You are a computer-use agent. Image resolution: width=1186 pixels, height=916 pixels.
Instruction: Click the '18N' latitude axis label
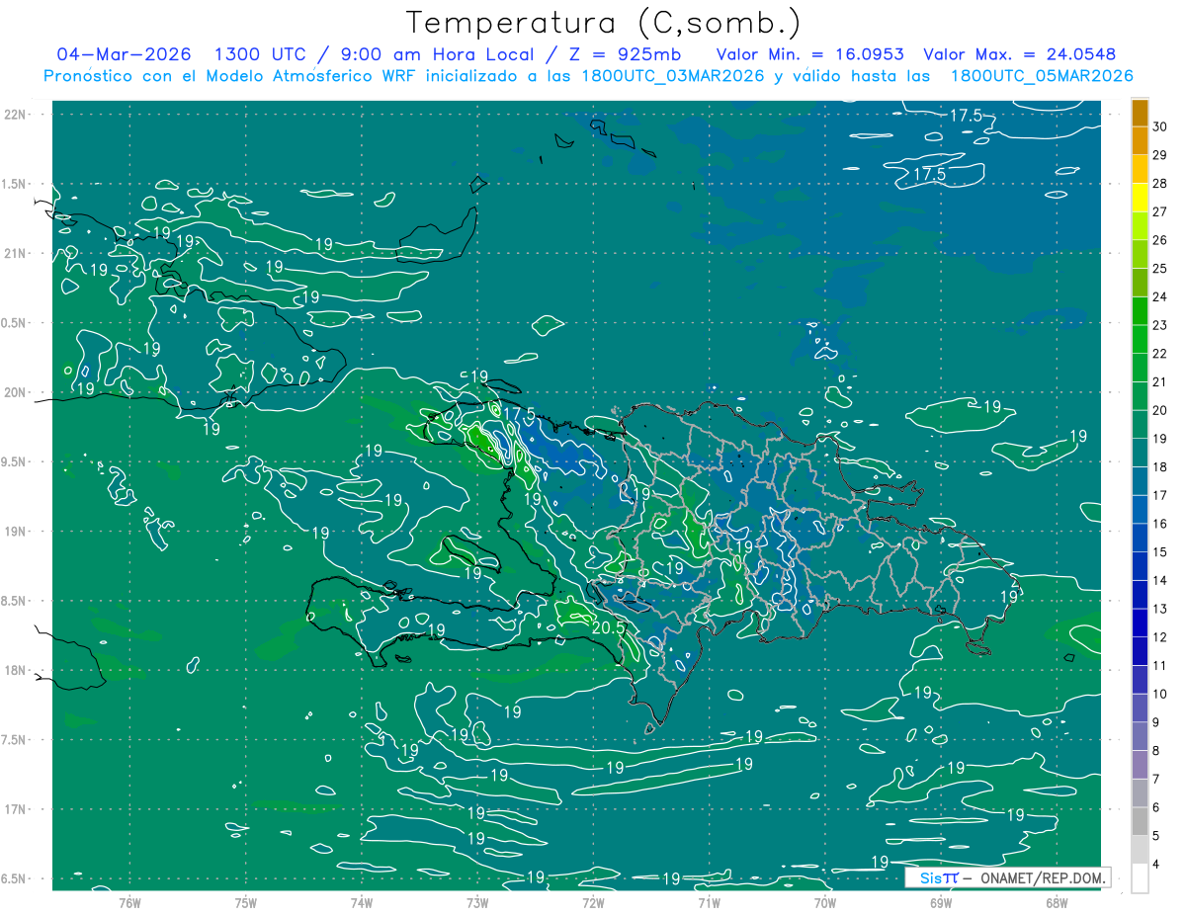[x=17, y=670]
